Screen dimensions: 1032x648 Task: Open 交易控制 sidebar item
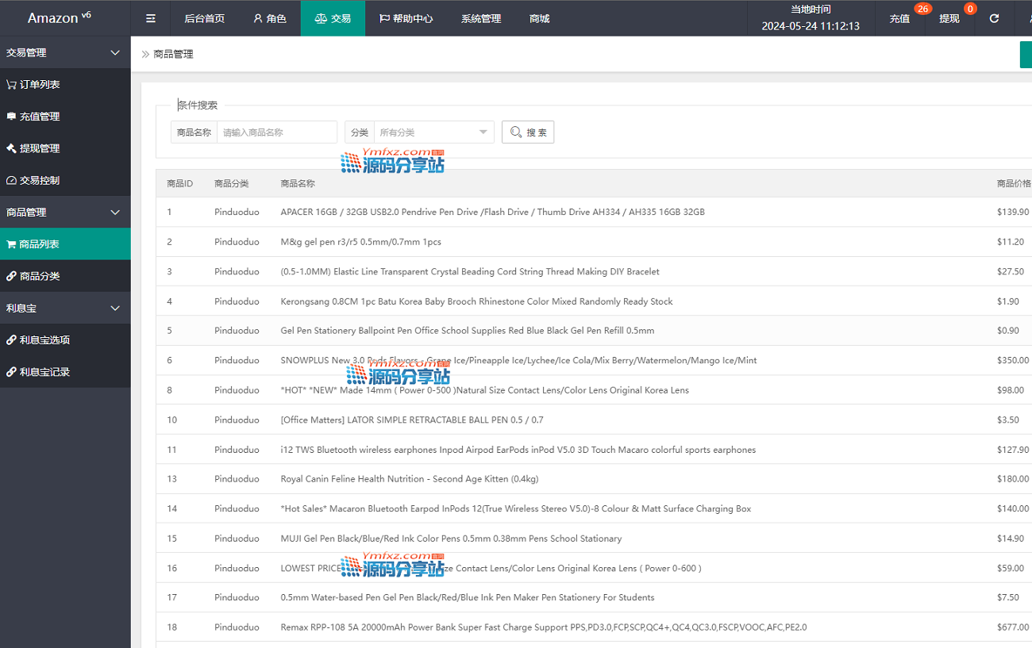pyautogui.click(x=40, y=180)
